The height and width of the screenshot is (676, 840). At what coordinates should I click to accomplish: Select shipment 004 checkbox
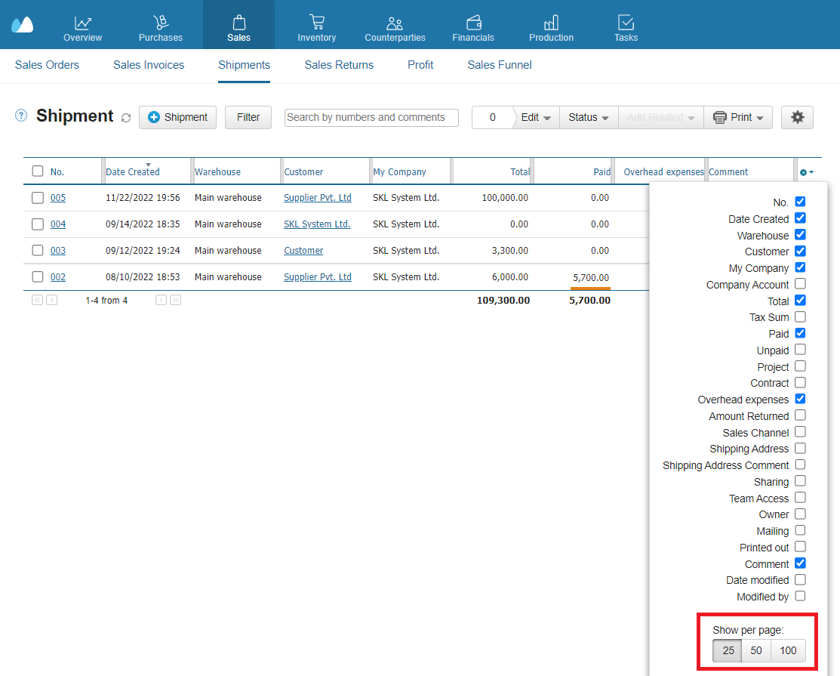pos(38,224)
